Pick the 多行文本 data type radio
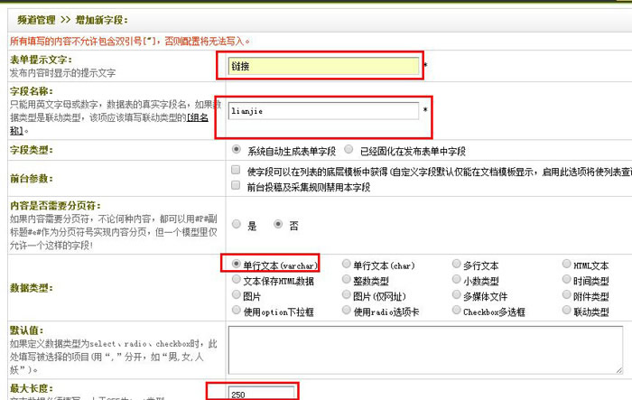This screenshot has width=632, height=400. (x=456, y=265)
